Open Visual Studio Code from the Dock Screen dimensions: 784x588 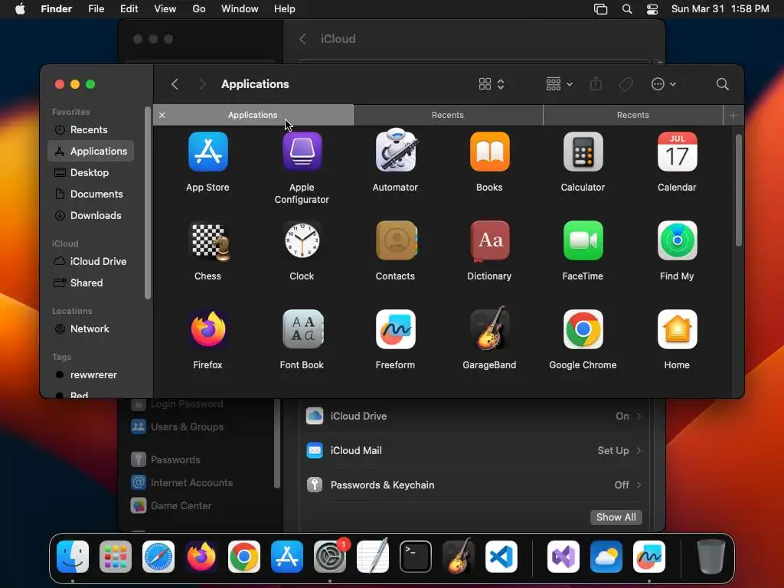click(x=501, y=557)
